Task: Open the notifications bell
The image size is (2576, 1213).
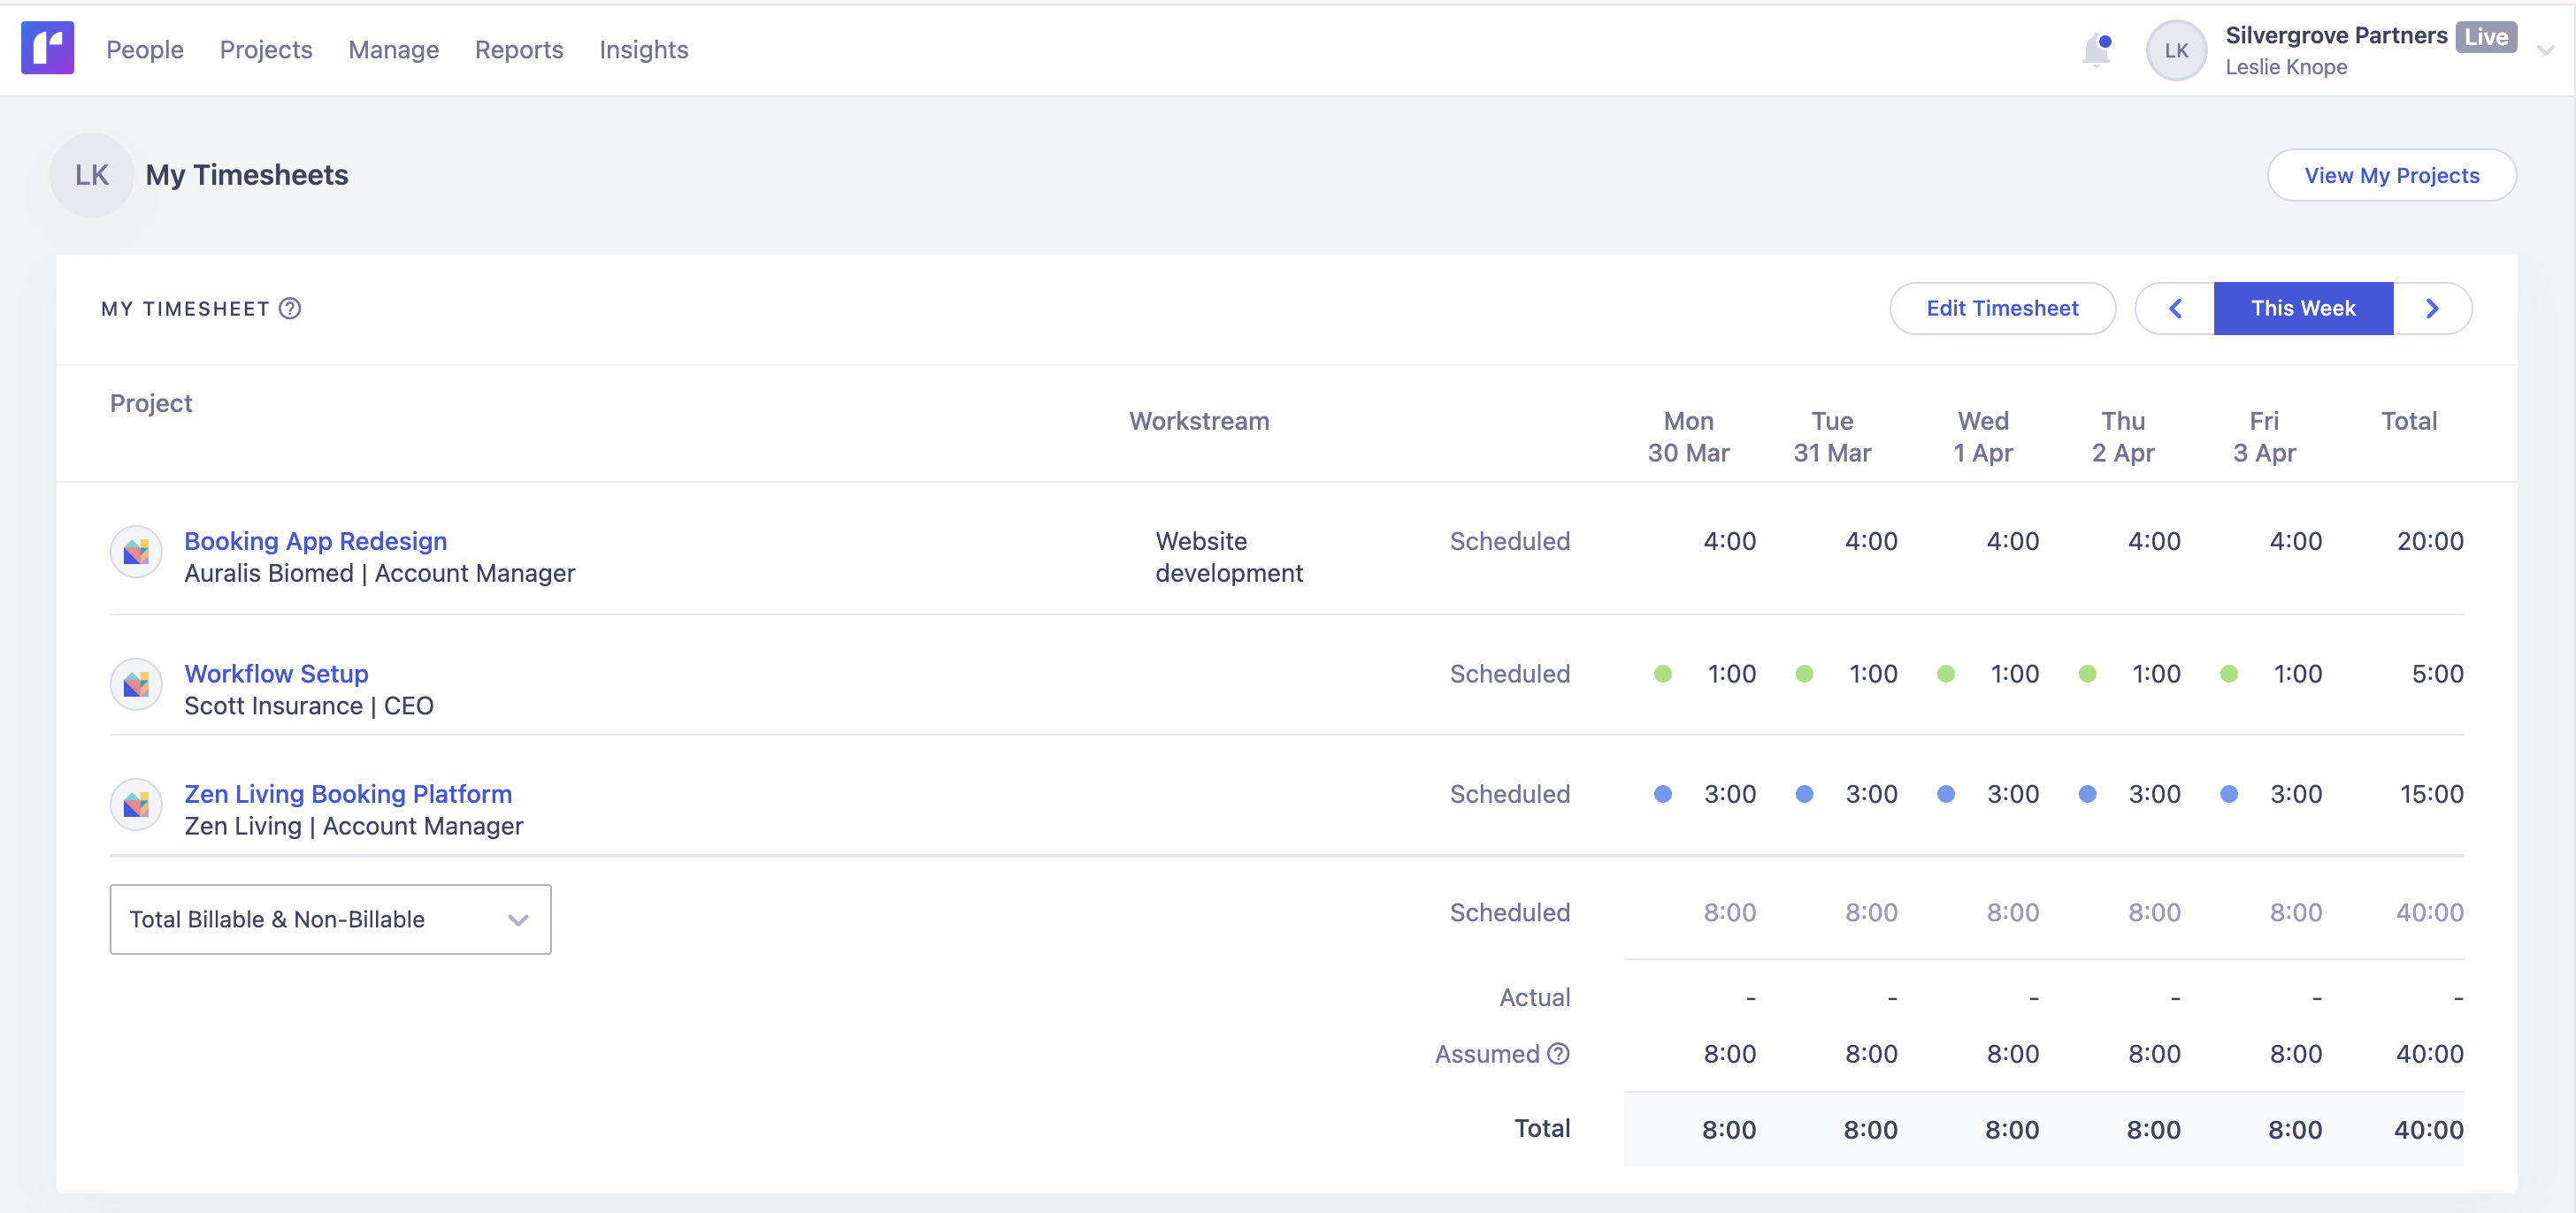Action: [2096, 49]
